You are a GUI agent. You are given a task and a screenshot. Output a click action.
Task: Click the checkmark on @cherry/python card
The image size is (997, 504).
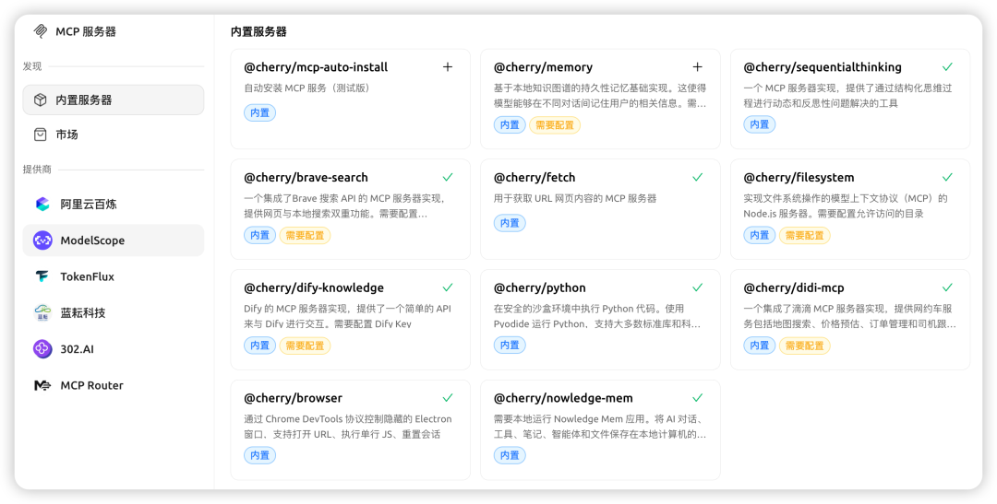pos(698,287)
